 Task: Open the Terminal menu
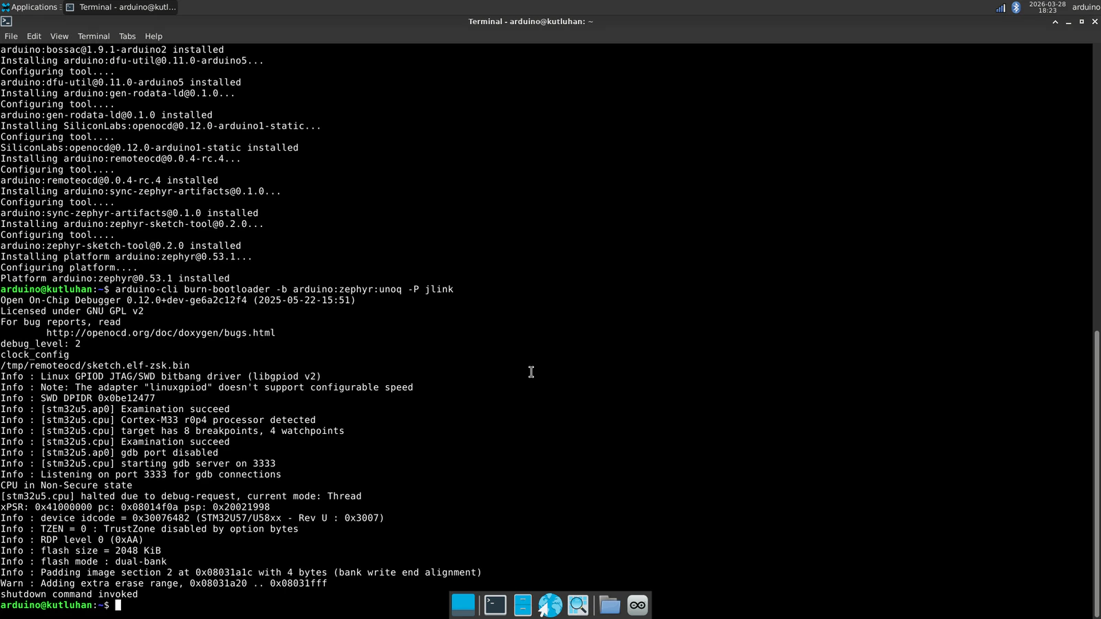(94, 36)
